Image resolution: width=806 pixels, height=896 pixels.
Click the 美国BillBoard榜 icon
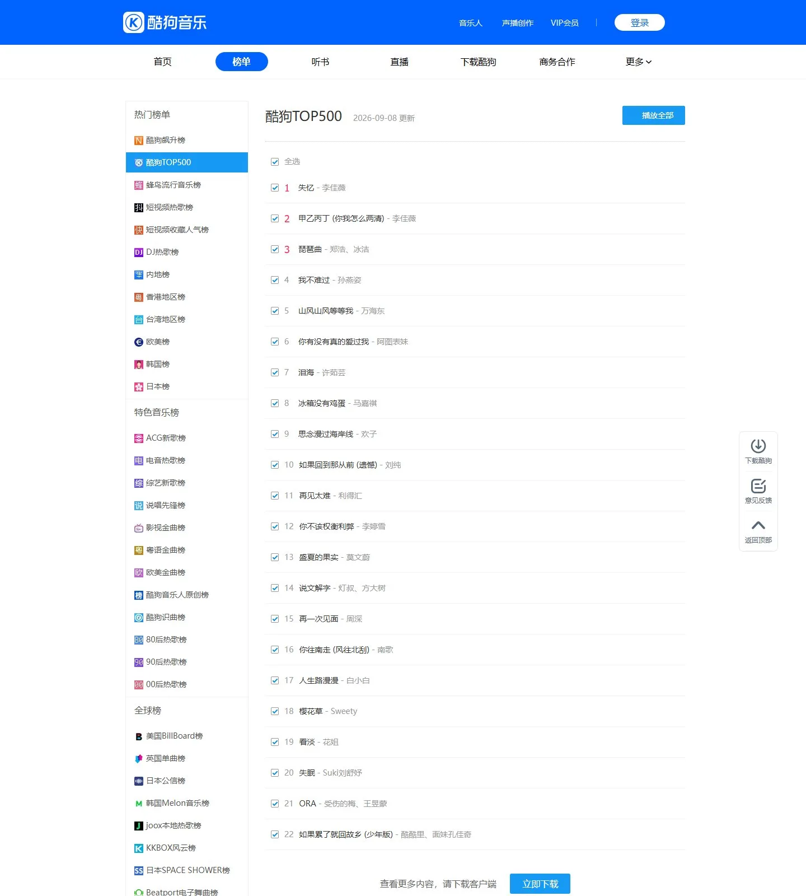[x=139, y=736]
